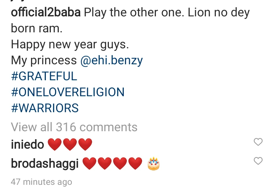Tap the 47 minutes ago timestamp
Image resolution: width=275 pixels, height=189 pixels.
click(x=41, y=182)
